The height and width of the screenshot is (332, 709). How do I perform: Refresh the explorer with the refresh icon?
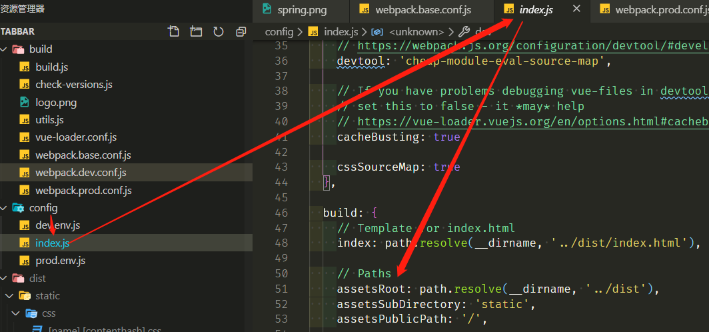click(x=219, y=31)
